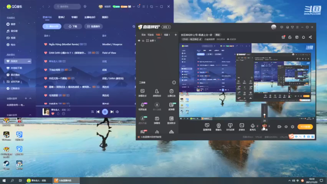
Task: Expand speaker options arrow
Action: (x=269, y=126)
